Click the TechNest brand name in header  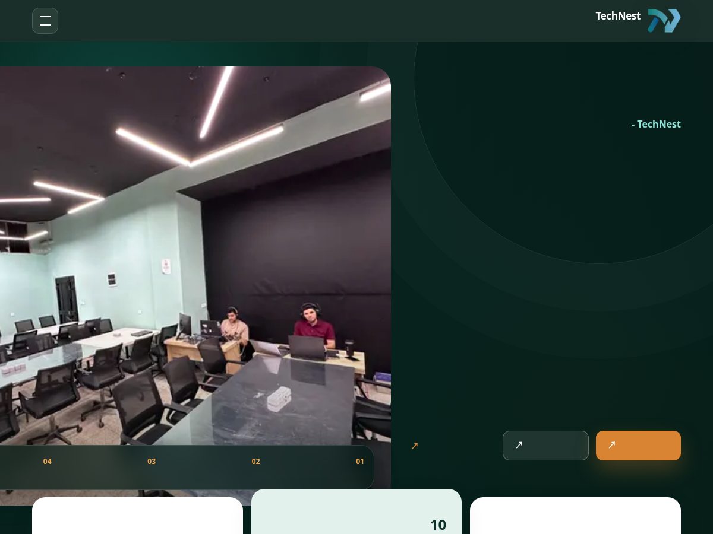point(618,16)
